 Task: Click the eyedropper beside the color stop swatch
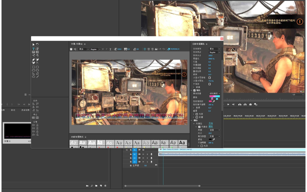(214, 101)
